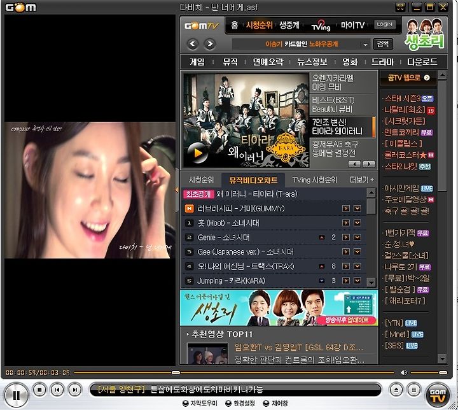Select the 드라마 category

(383, 62)
